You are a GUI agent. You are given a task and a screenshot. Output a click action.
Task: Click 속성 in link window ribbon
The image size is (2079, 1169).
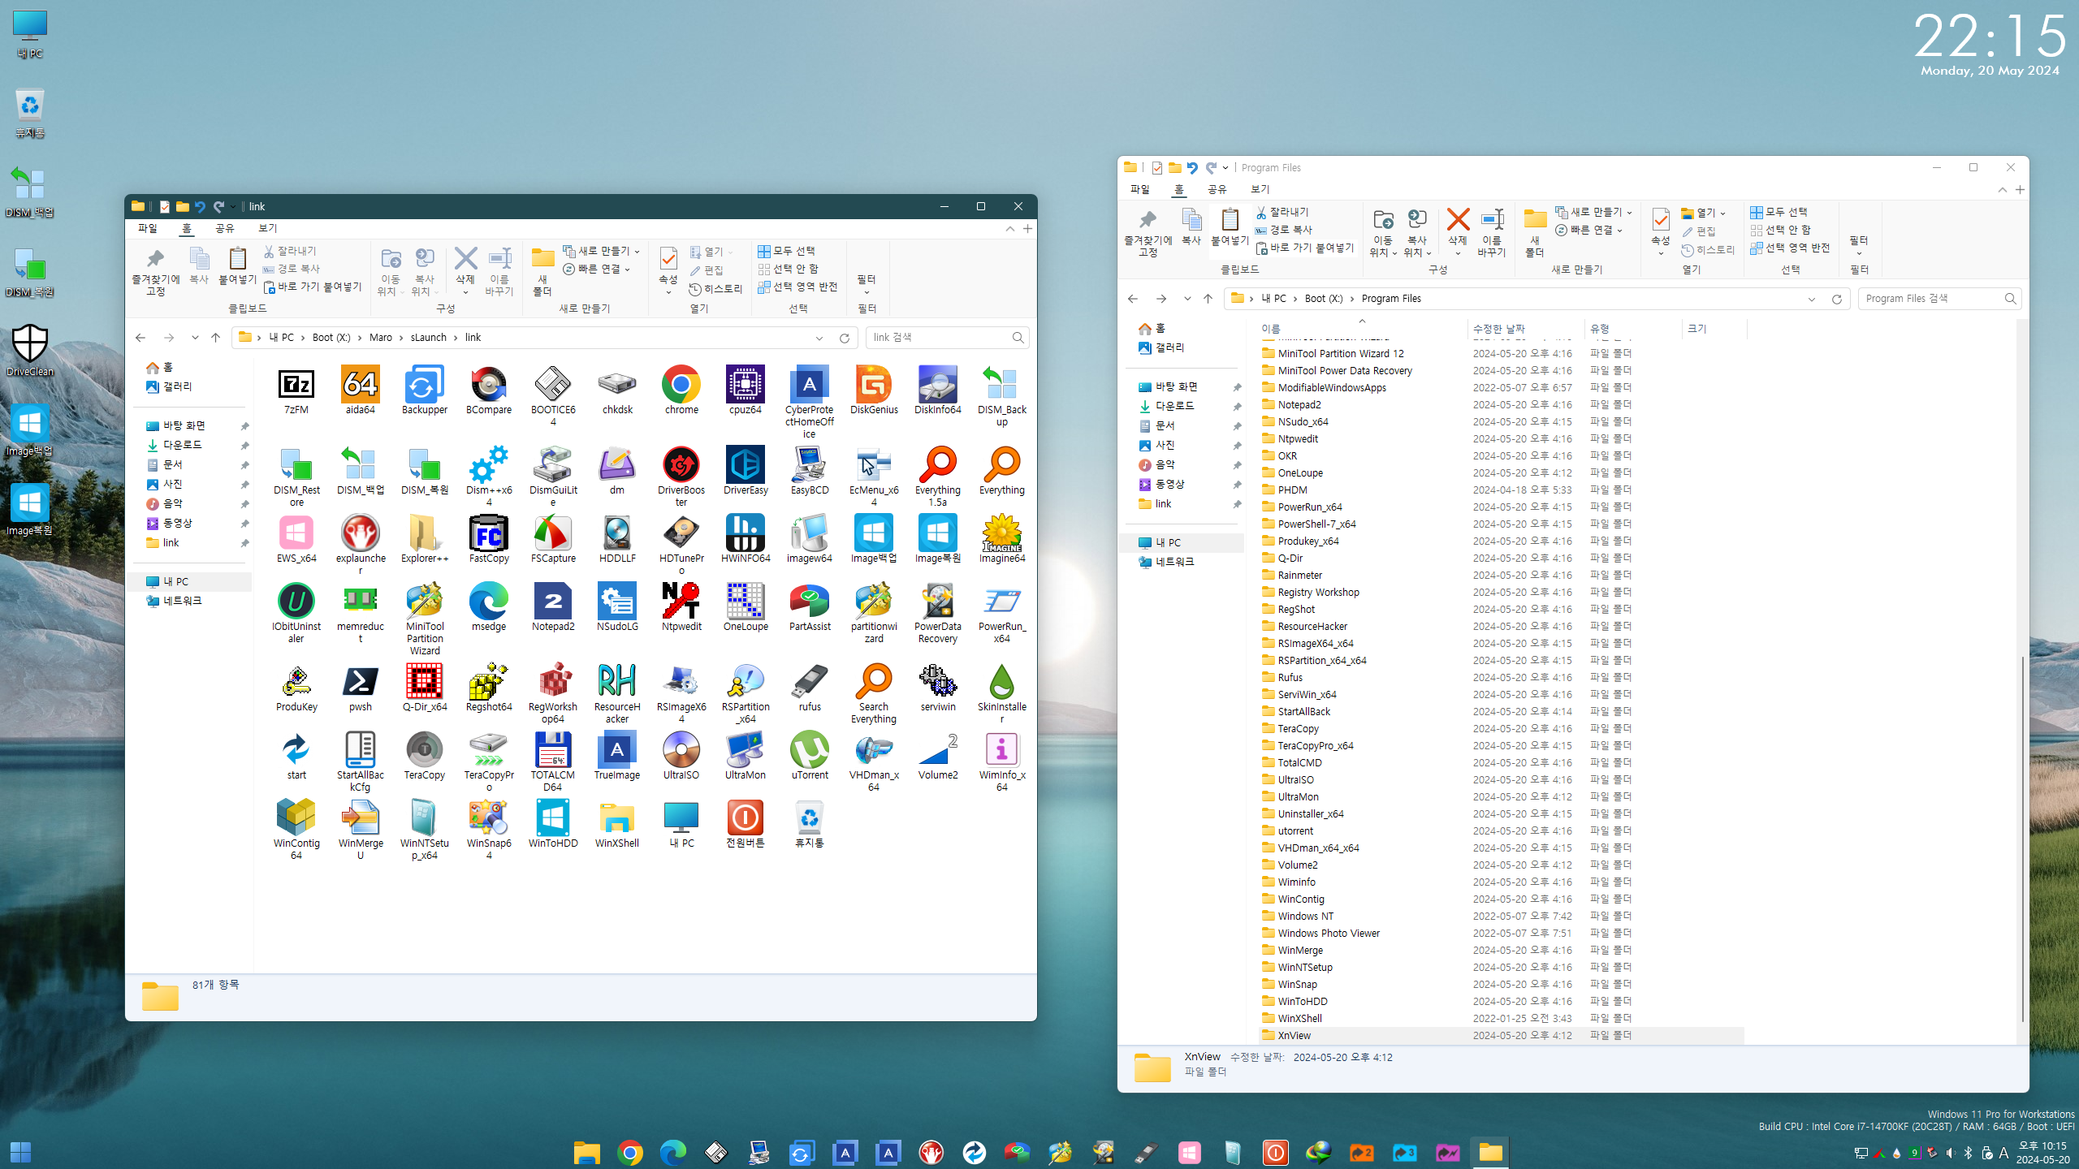tap(668, 270)
